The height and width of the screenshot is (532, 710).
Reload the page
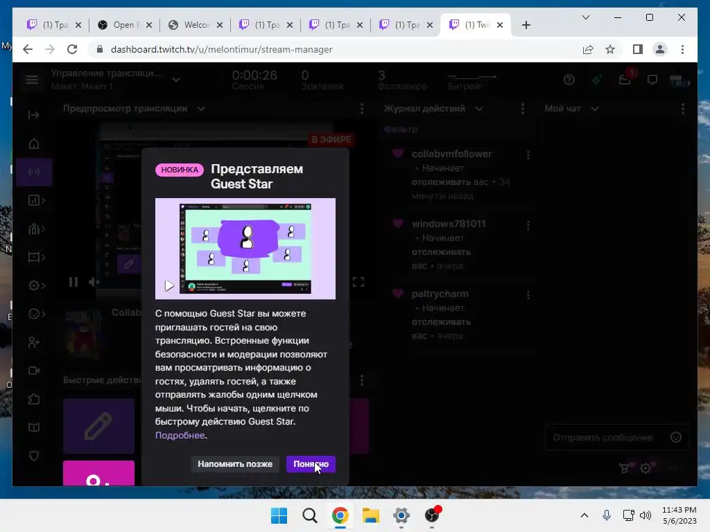[72, 49]
